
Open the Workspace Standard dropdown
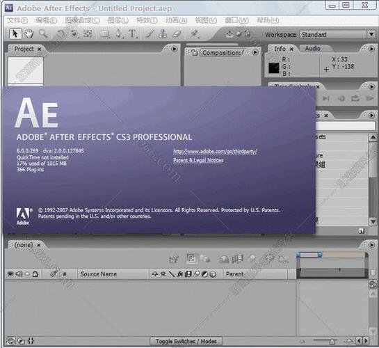338,35
